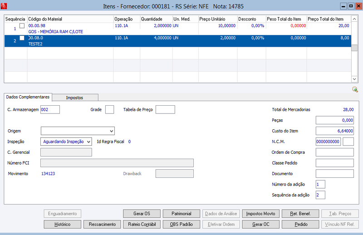The width and height of the screenshot is (363, 235).
Task: Click the Grade input field
Action: pyautogui.click(x=109, y=109)
